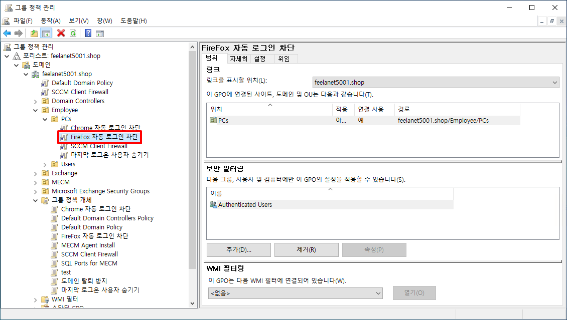567x320 pixels.
Task: Open the 창(W) menu
Action: click(x=104, y=21)
